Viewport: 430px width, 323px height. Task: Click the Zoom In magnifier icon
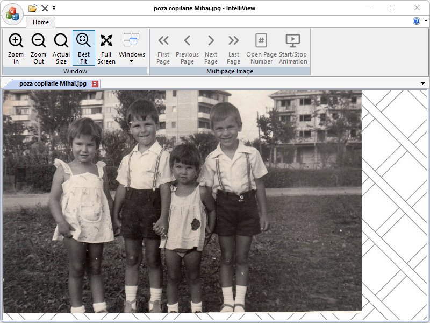16,41
